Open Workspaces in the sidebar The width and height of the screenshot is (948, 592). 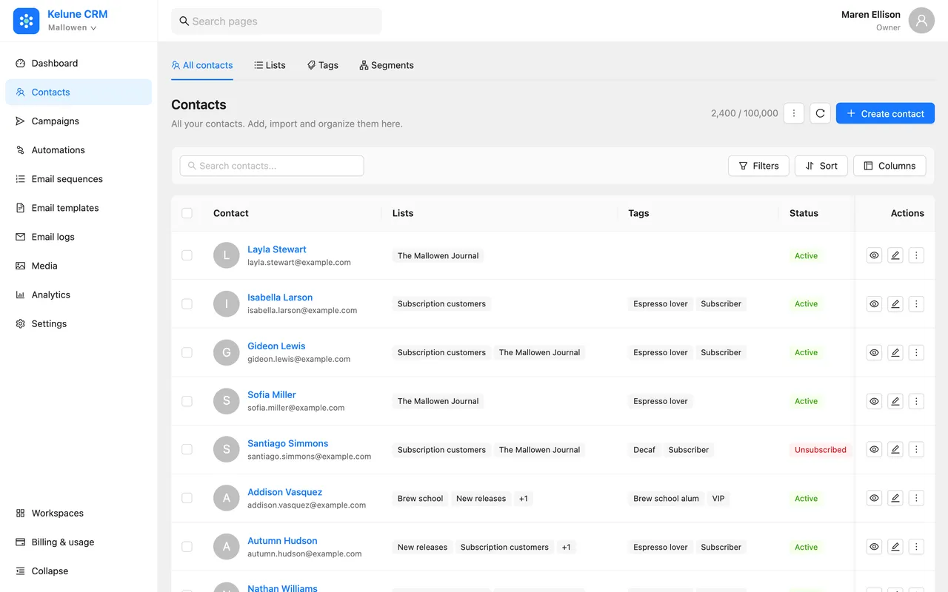[79, 513]
